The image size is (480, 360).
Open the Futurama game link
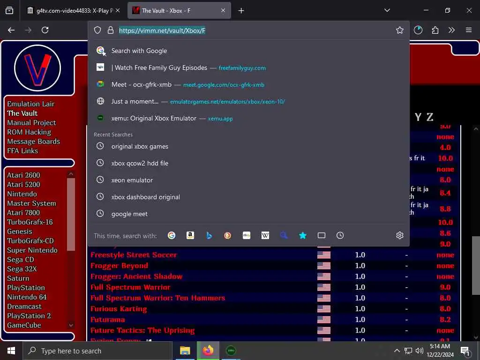point(108,320)
